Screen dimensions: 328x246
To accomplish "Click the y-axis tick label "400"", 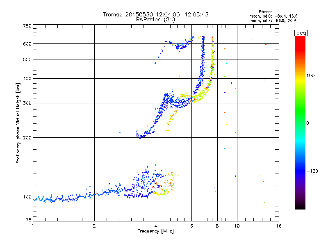I will [27, 78].
